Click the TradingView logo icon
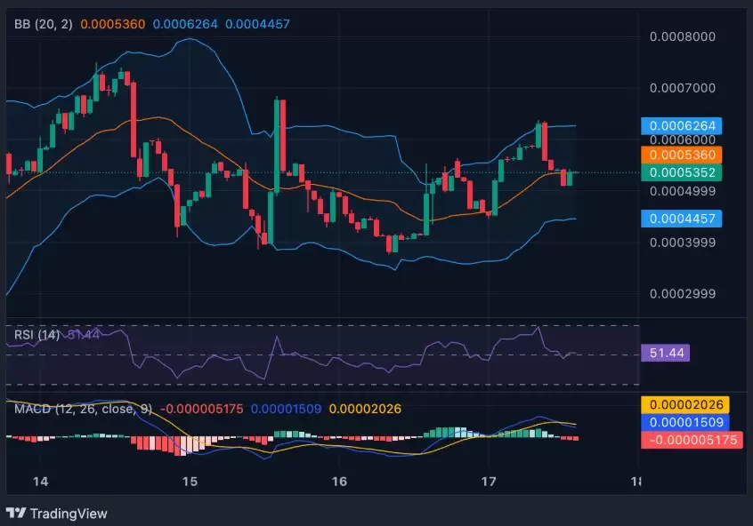The image size is (753, 526). point(16,514)
